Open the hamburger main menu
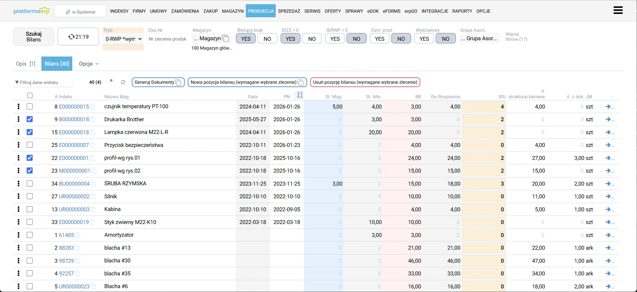The image size is (637, 292). coord(618,10)
